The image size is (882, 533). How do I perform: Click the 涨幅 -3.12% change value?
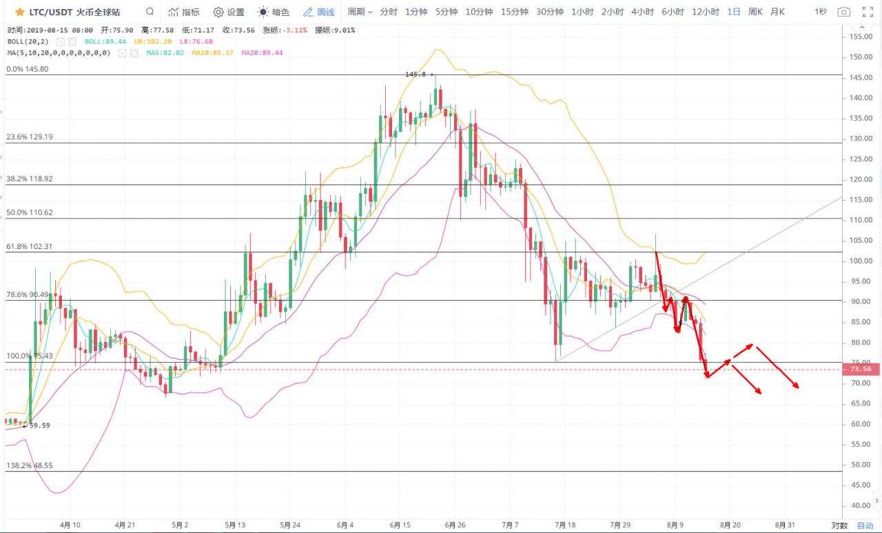tap(285, 30)
